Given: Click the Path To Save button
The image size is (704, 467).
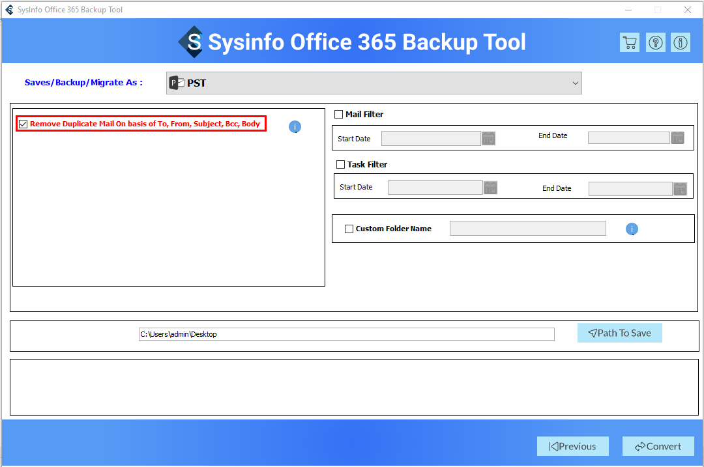Looking at the screenshot, I should tap(619, 333).
